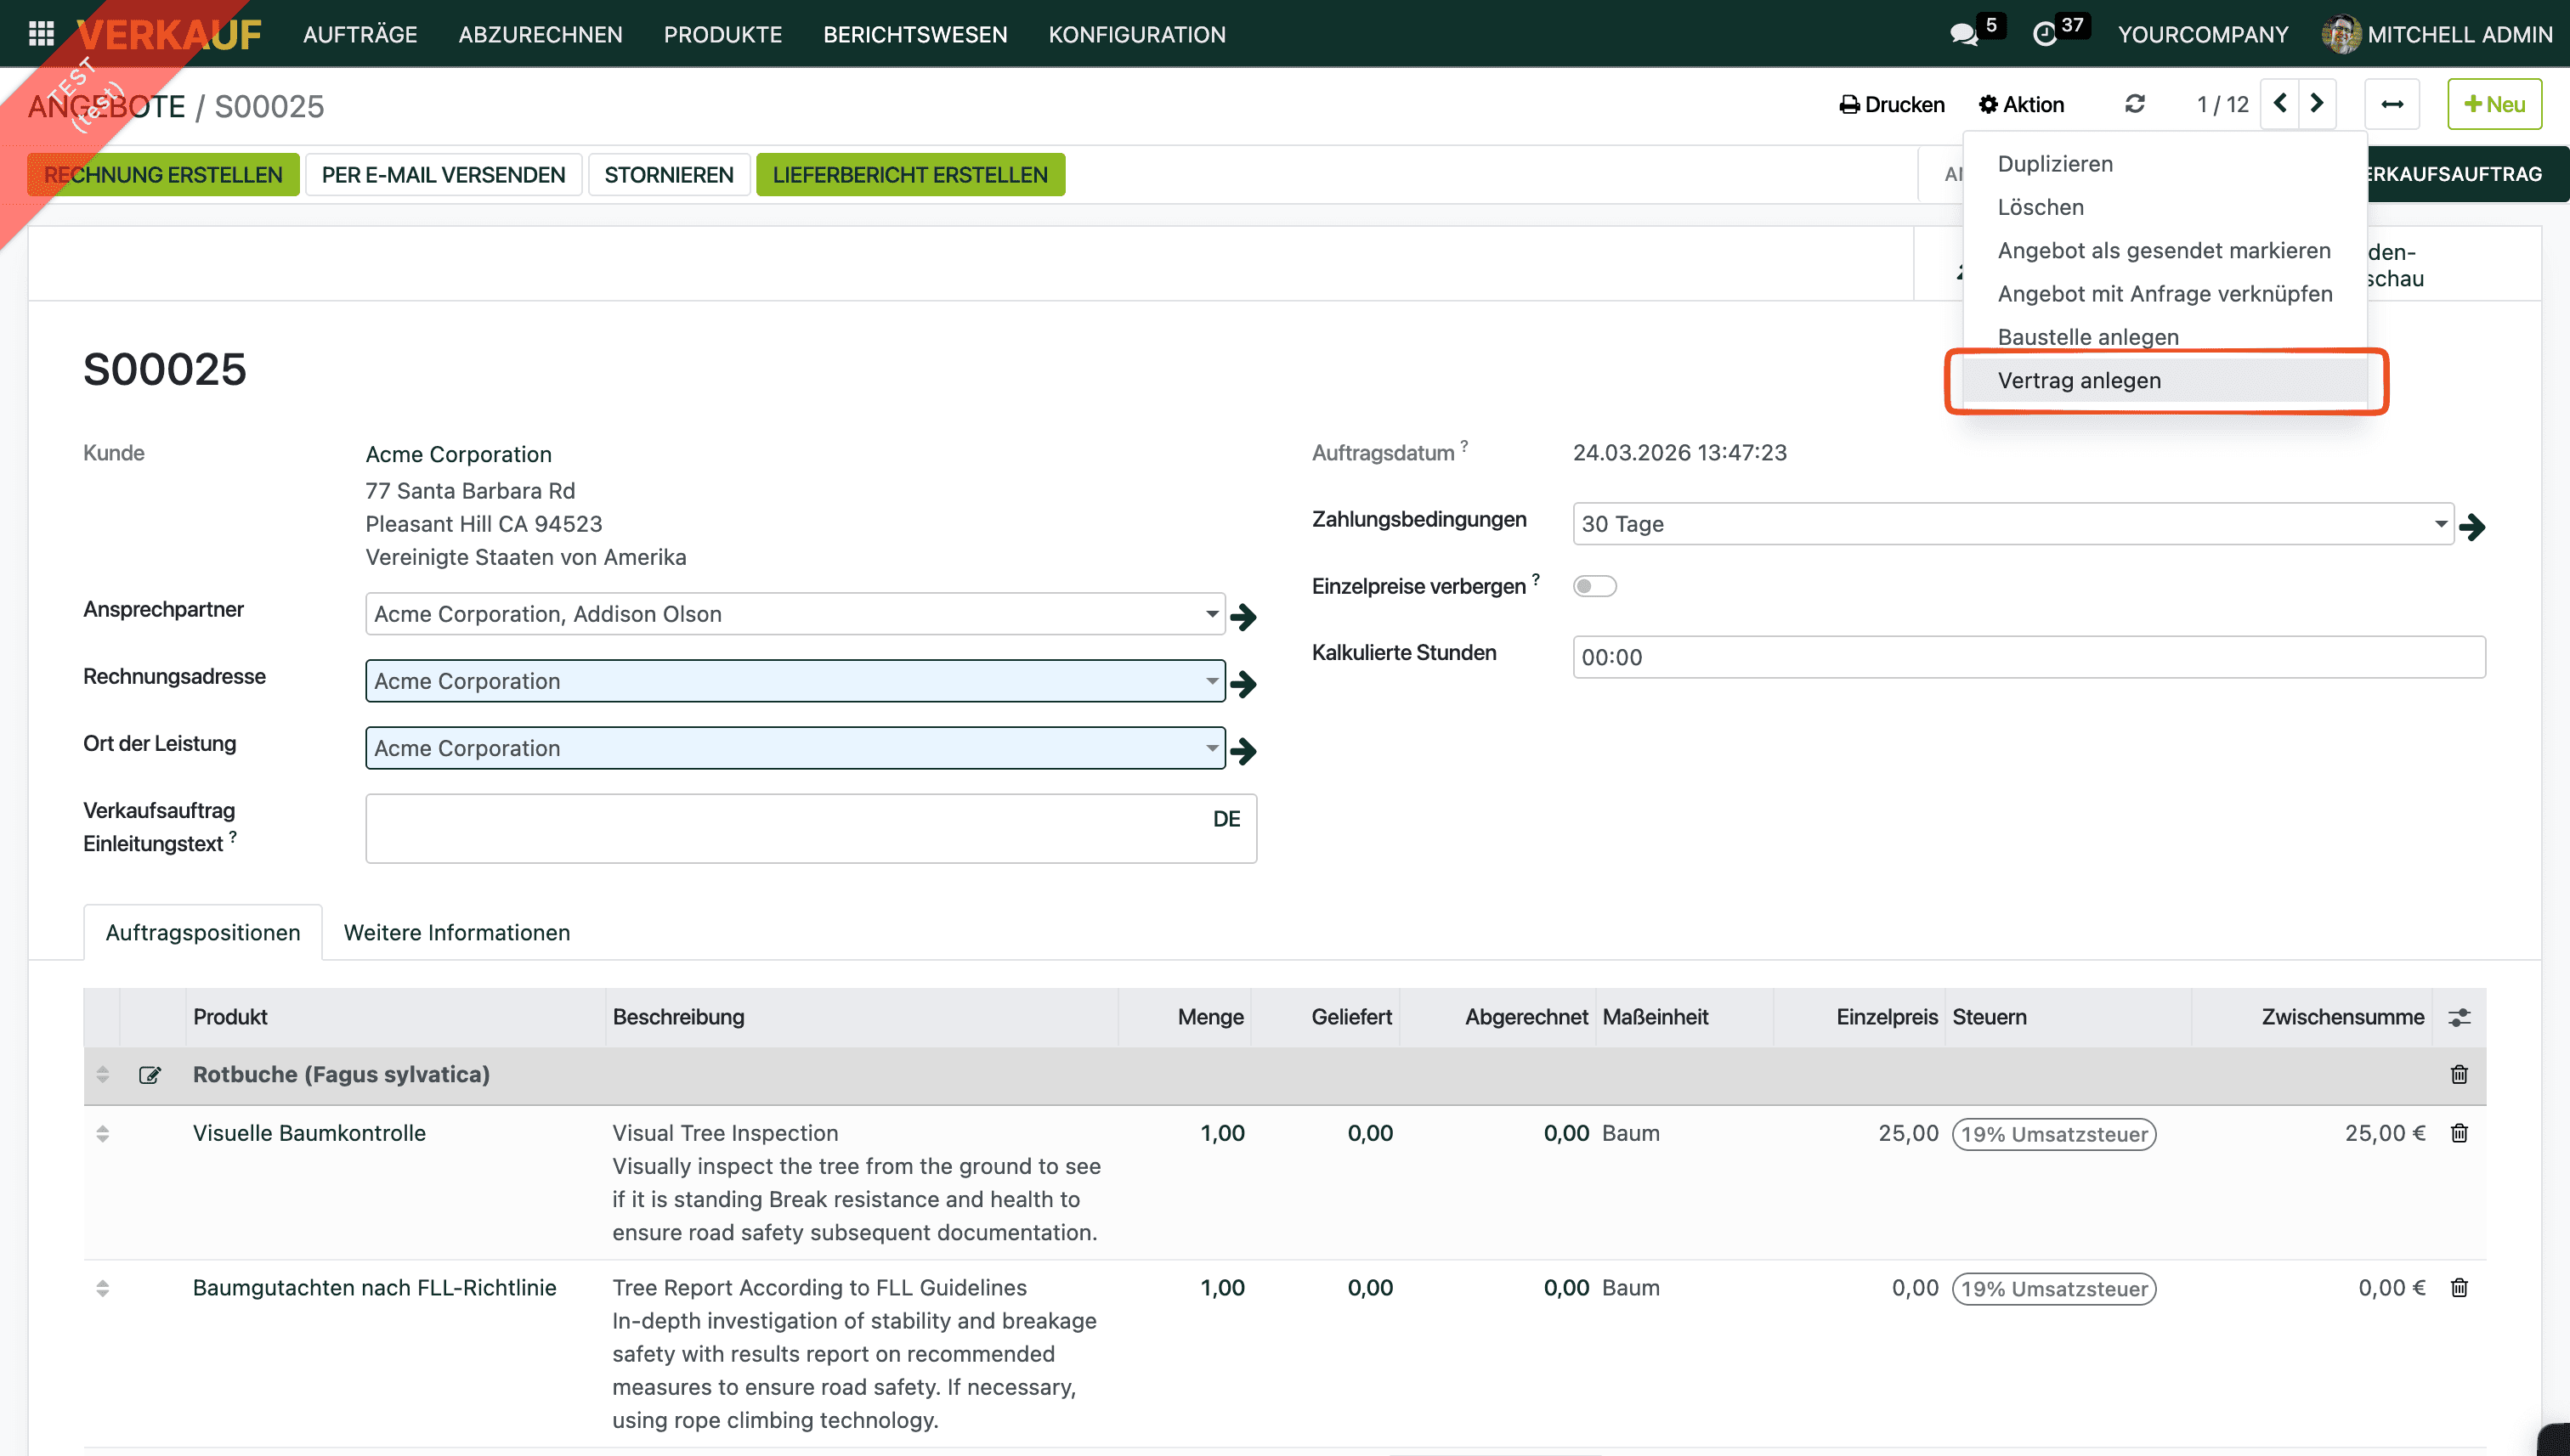This screenshot has width=2570, height=1456.
Task: Delete the Visuelle Baumkontrolle line trash icon
Action: [2459, 1133]
